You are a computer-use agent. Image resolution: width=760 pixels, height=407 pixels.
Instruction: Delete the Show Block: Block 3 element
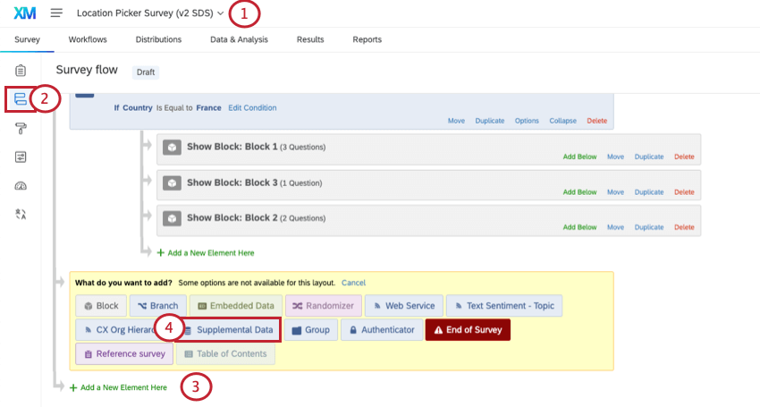pyautogui.click(x=684, y=192)
